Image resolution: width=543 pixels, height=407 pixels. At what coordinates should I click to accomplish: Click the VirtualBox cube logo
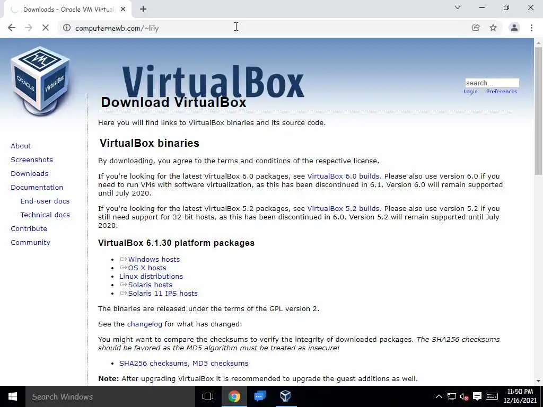pos(40,82)
